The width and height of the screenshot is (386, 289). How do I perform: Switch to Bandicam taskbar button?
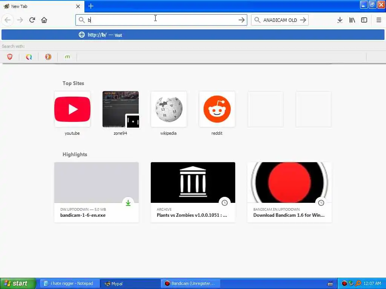pos(191,283)
